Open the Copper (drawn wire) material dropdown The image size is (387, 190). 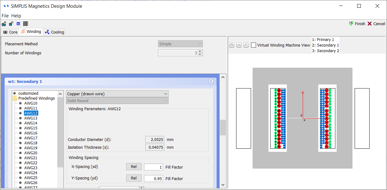click(x=117, y=94)
